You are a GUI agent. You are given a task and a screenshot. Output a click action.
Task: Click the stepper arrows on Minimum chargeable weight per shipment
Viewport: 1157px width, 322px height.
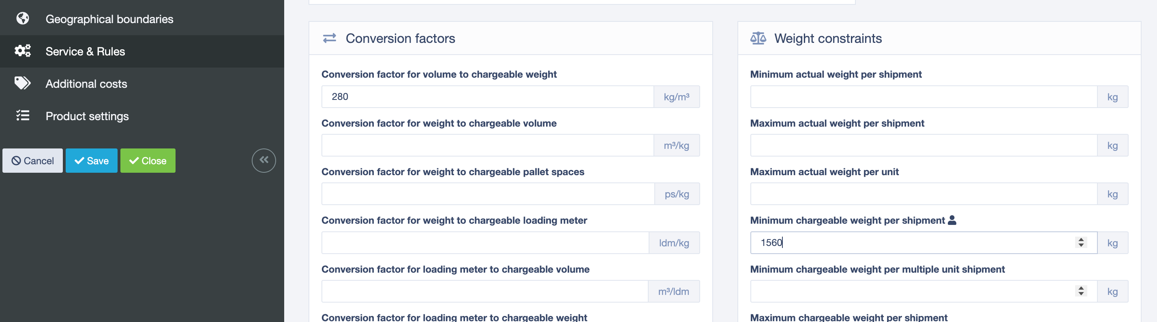pos(1081,242)
